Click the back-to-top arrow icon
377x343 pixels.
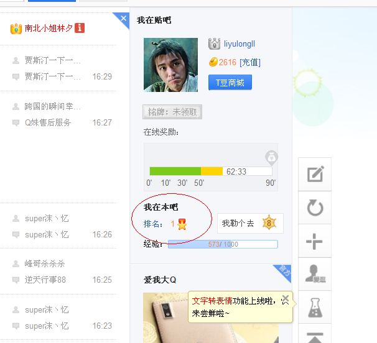click(315, 336)
